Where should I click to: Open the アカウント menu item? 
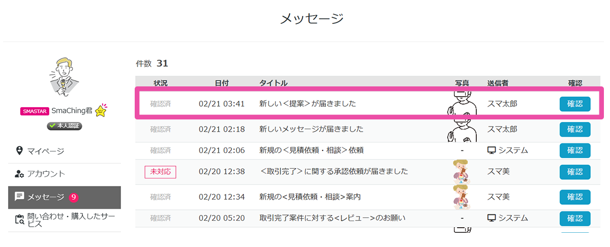(x=46, y=174)
